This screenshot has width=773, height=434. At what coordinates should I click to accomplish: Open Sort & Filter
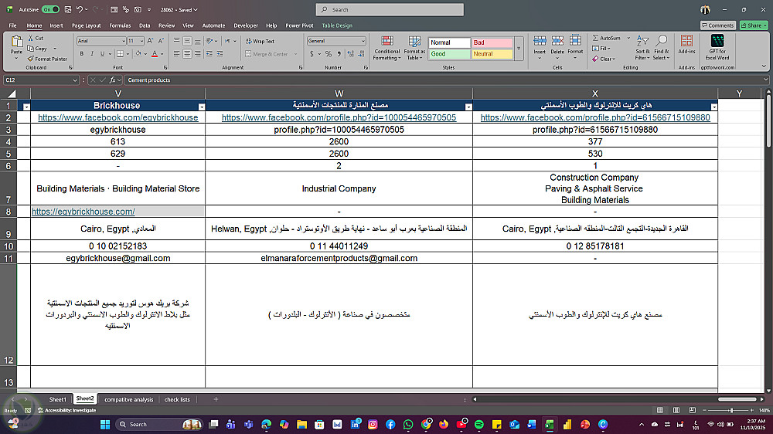[642, 48]
